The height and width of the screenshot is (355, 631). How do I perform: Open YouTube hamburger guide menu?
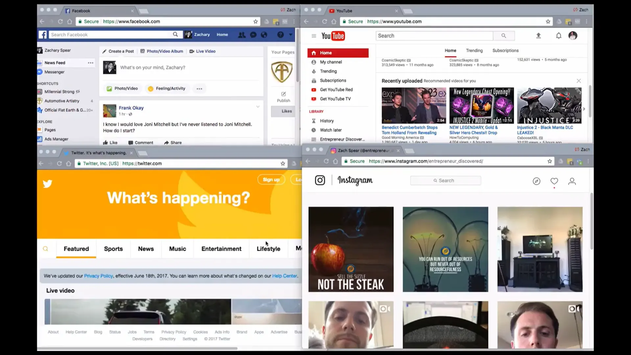pos(314,36)
